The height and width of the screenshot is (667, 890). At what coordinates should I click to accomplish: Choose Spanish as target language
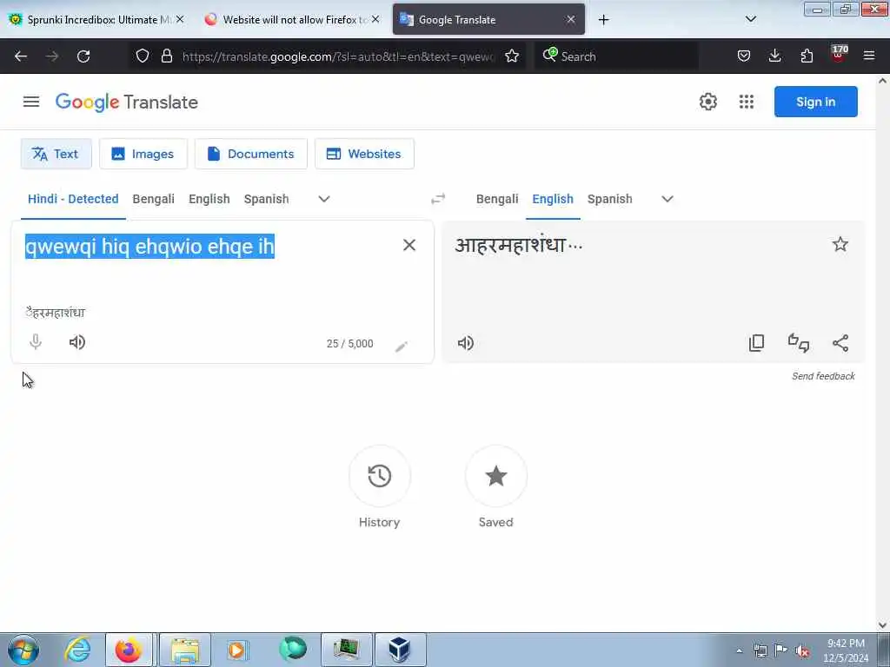click(609, 199)
